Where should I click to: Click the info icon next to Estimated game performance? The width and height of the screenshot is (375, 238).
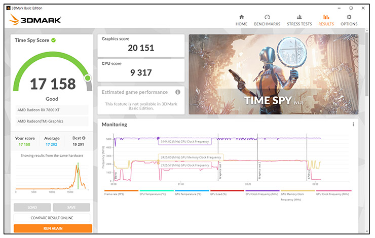[x=178, y=92]
